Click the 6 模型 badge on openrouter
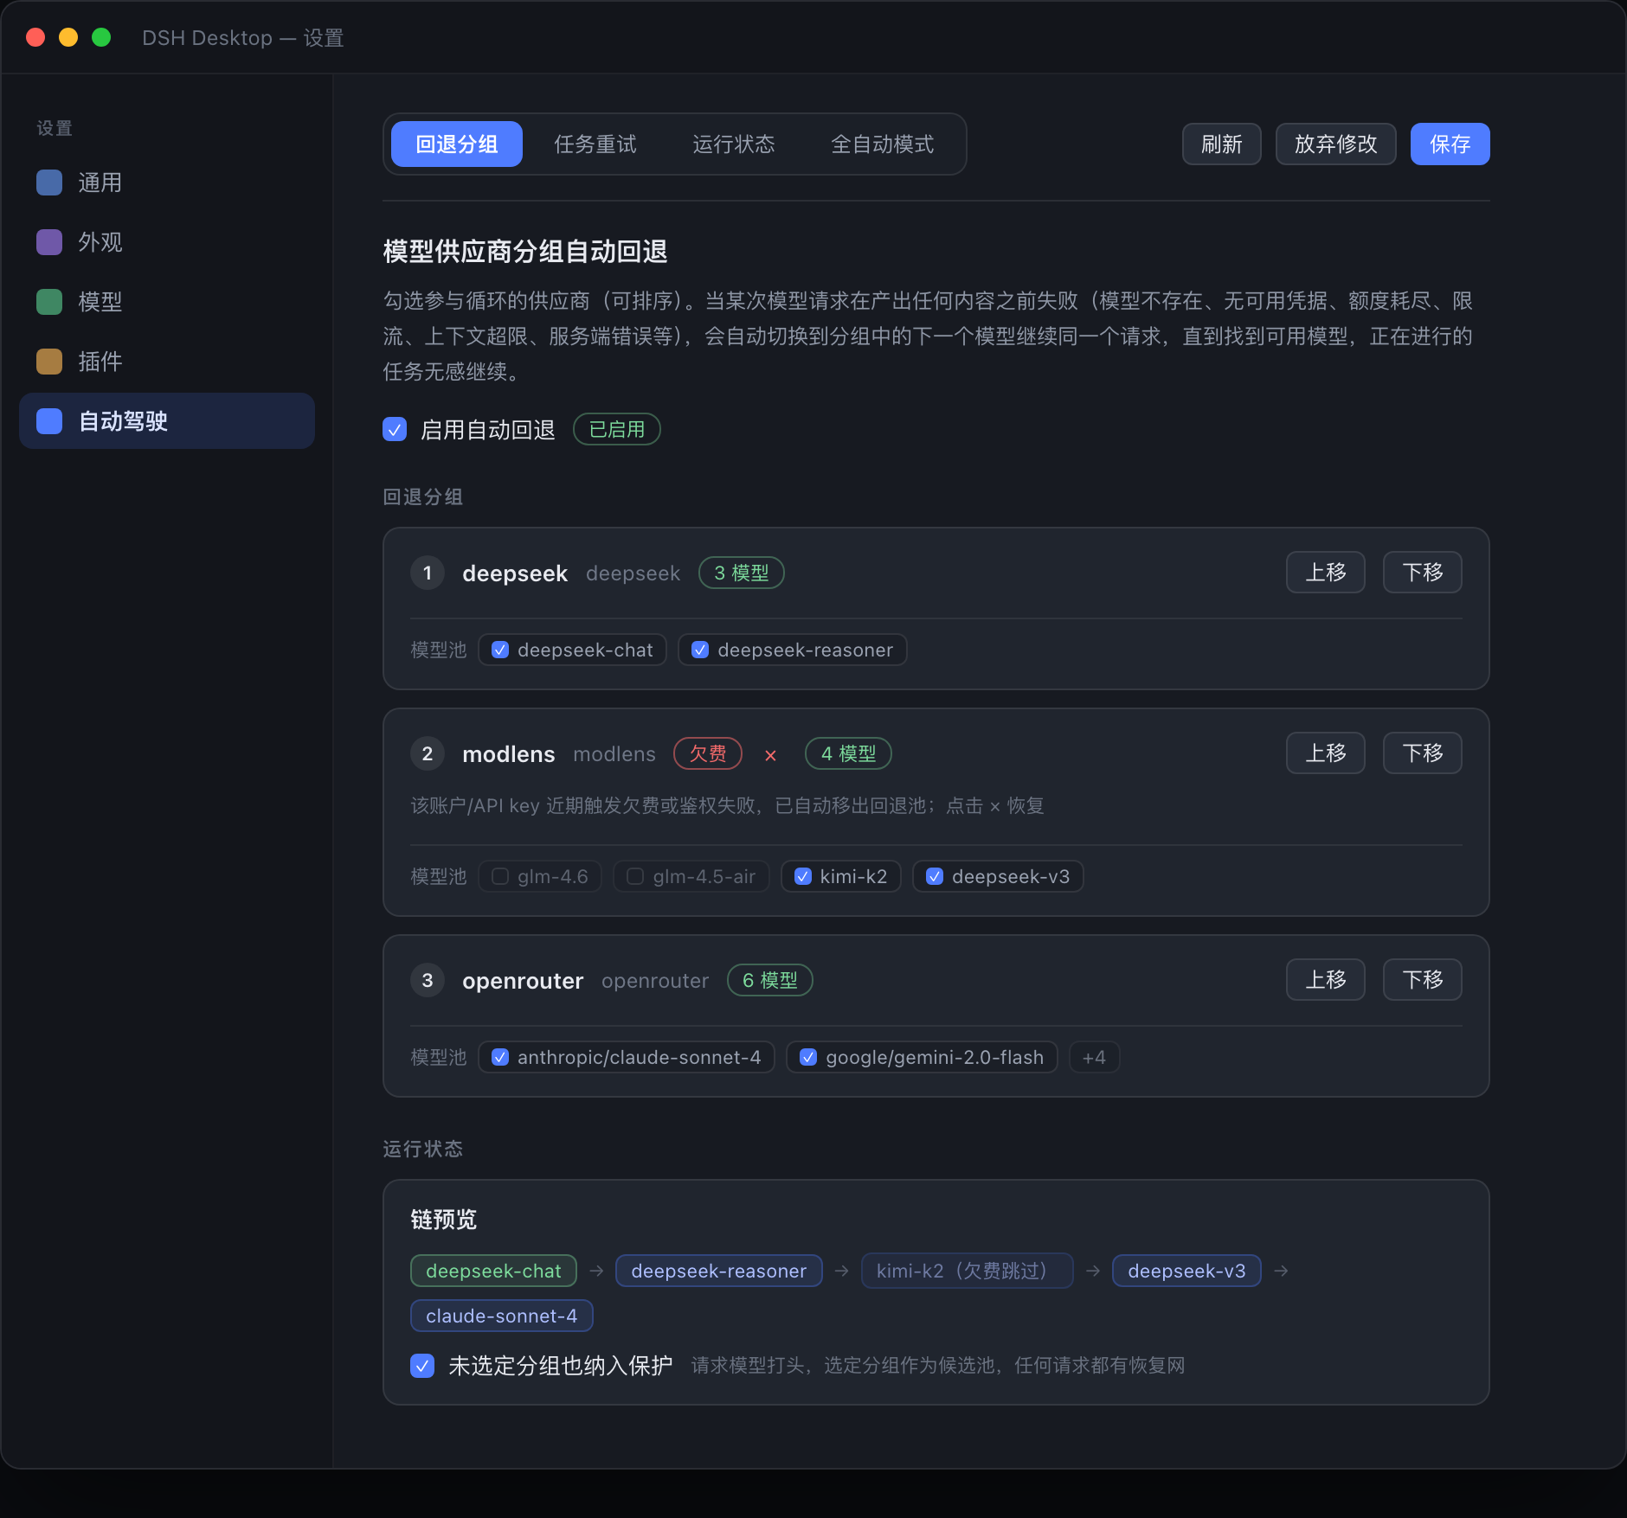This screenshot has width=1627, height=1518. pos(770,980)
